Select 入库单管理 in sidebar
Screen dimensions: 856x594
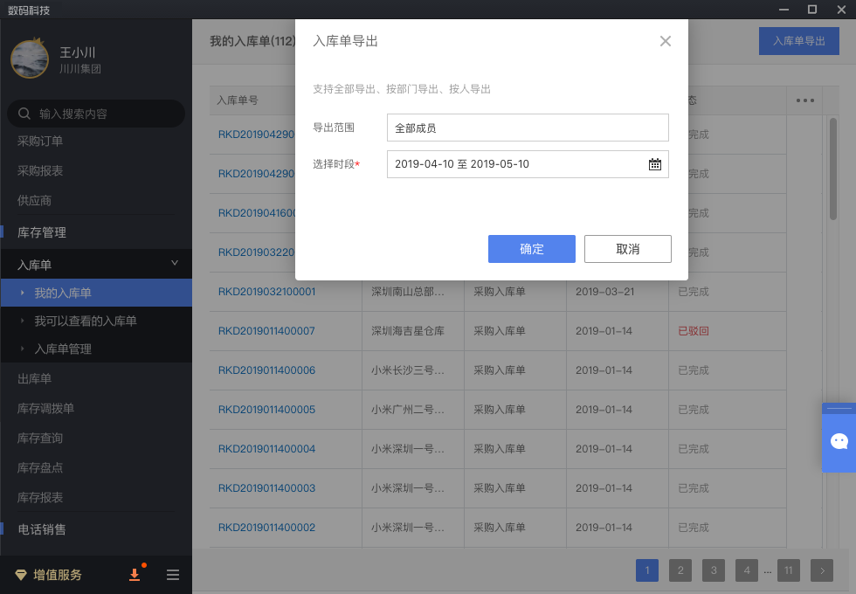pos(63,349)
